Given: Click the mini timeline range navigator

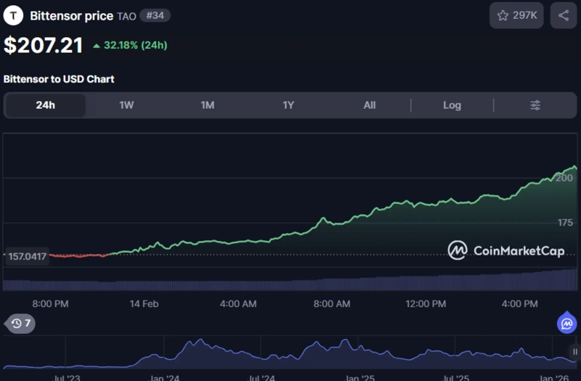Looking at the screenshot, I should click(x=290, y=352).
